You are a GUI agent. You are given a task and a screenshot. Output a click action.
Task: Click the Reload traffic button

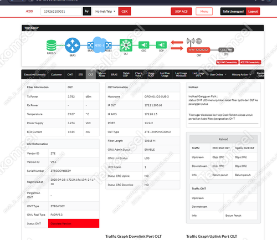[223, 139]
